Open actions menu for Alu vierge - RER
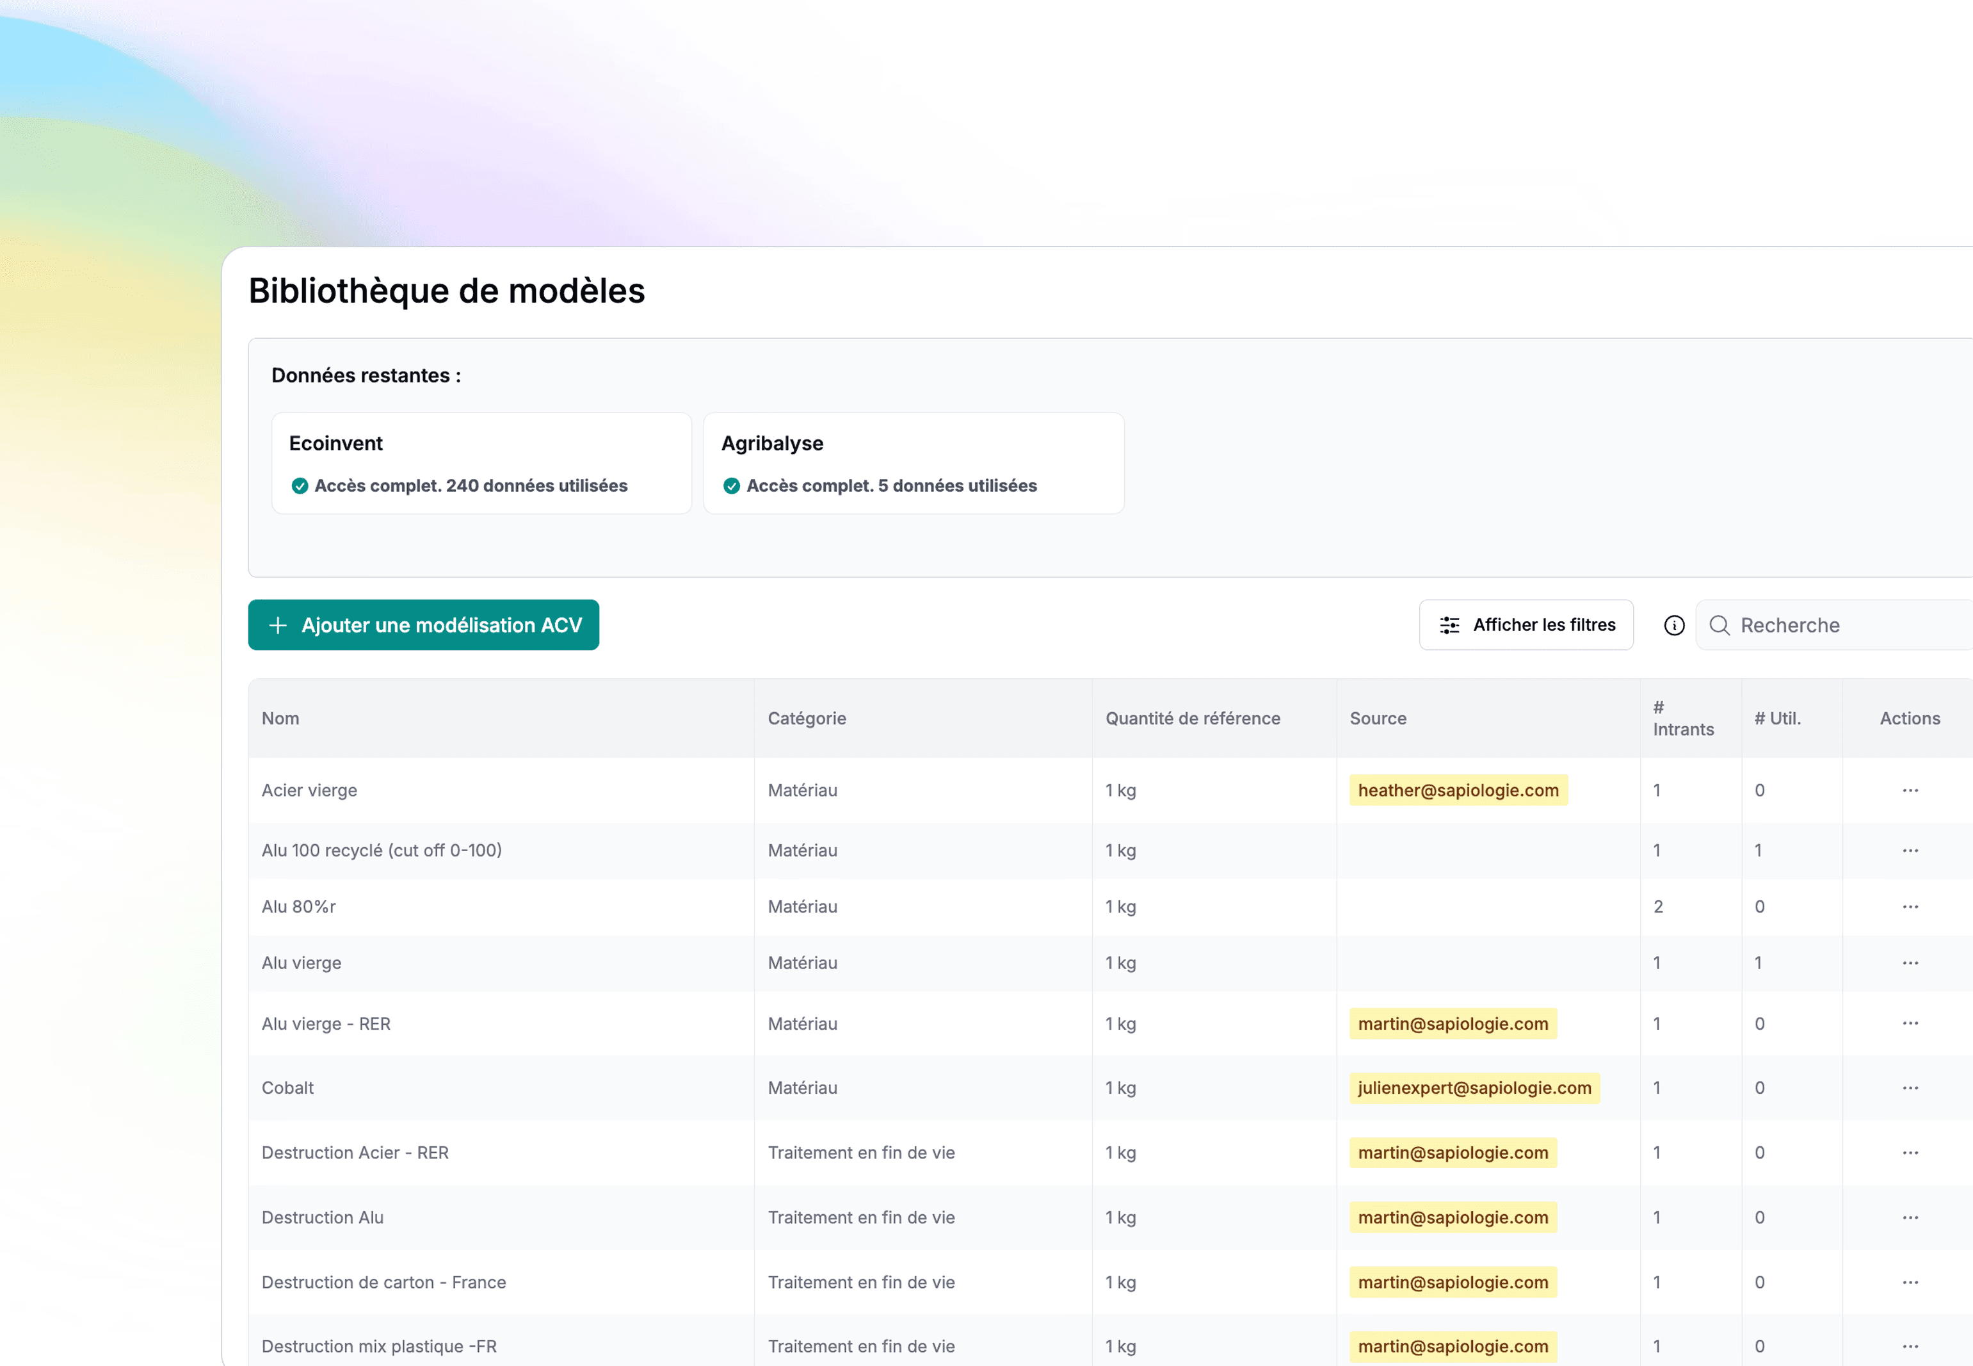This screenshot has width=1973, height=1366. pos(1910,1023)
